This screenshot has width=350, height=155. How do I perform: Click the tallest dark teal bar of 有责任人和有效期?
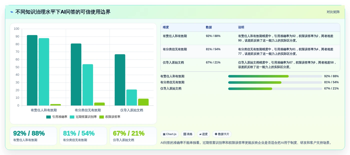coord(32,70)
